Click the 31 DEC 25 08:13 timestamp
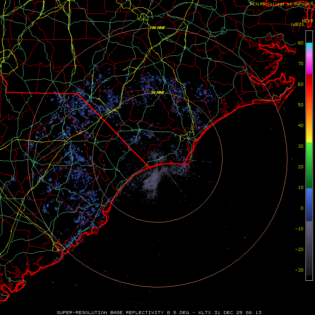Screen dimensions: 315x315 pos(238,313)
